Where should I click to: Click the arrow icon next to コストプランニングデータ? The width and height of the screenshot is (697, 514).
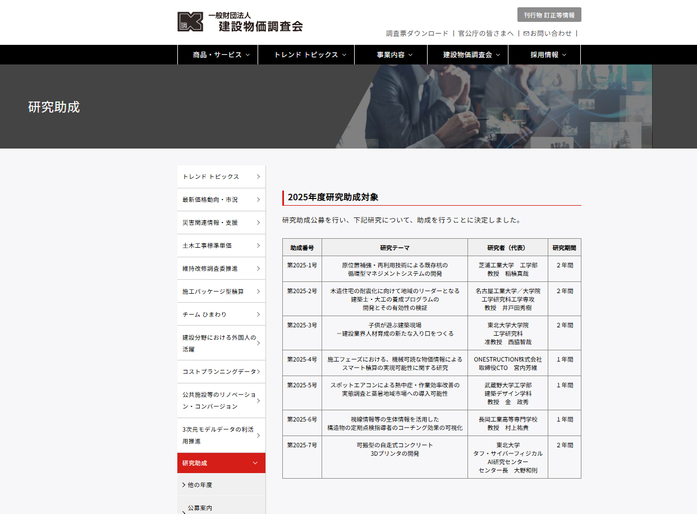(x=258, y=372)
